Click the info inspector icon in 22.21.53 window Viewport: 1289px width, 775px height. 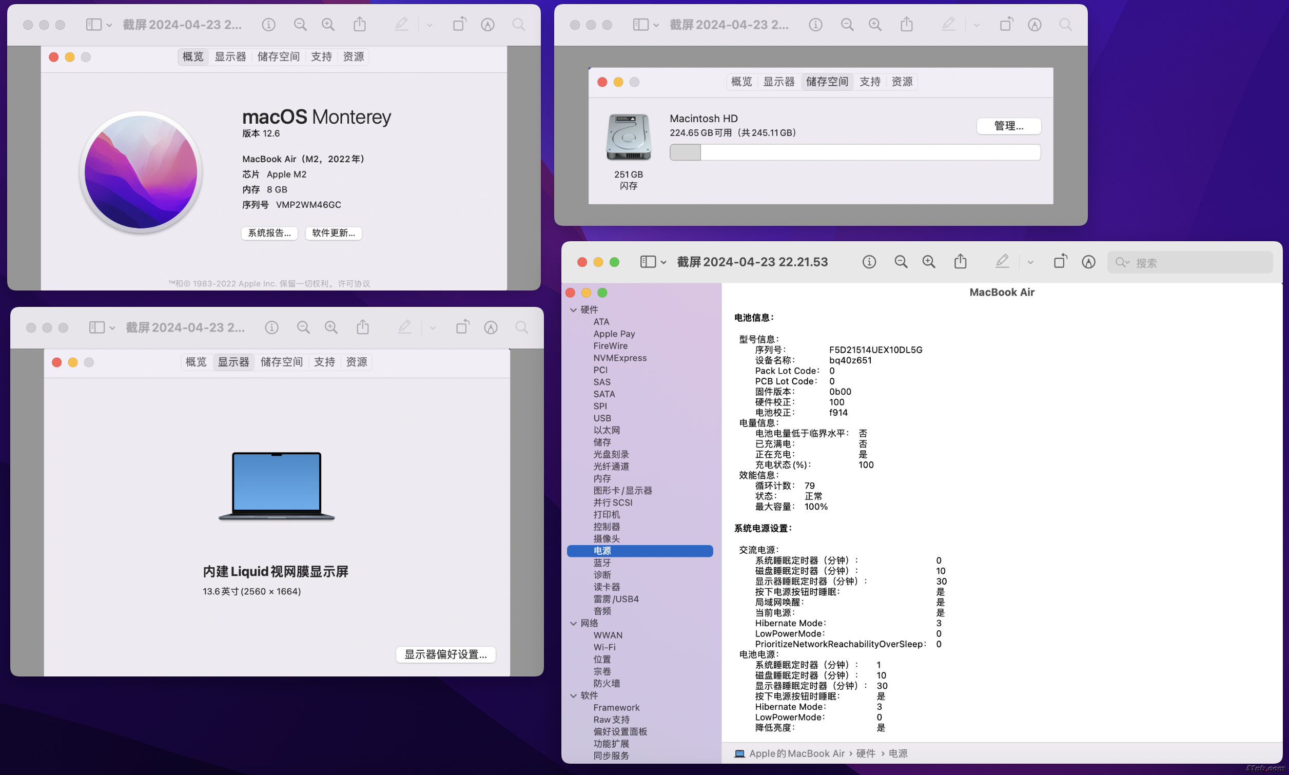pos(869,262)
